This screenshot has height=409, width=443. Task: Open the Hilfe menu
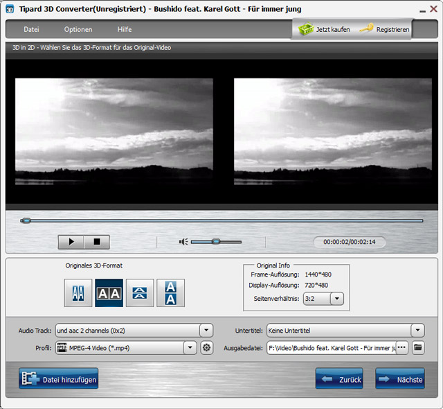(x=125, y=29)
